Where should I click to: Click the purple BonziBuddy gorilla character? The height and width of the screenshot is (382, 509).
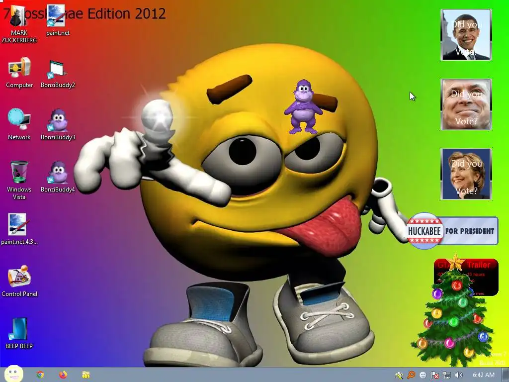(303, 107)
